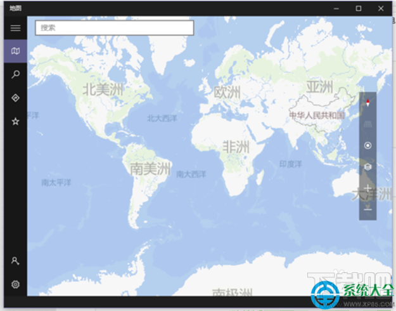Click the 中华人民共和国 label
This screenshot has width=396, height=311.
coord(317,116)
